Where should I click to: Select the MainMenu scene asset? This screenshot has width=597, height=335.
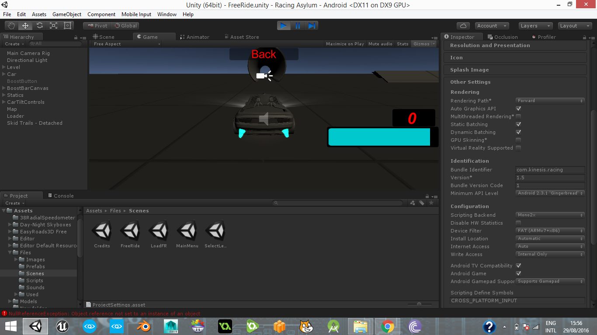[187, 234]
